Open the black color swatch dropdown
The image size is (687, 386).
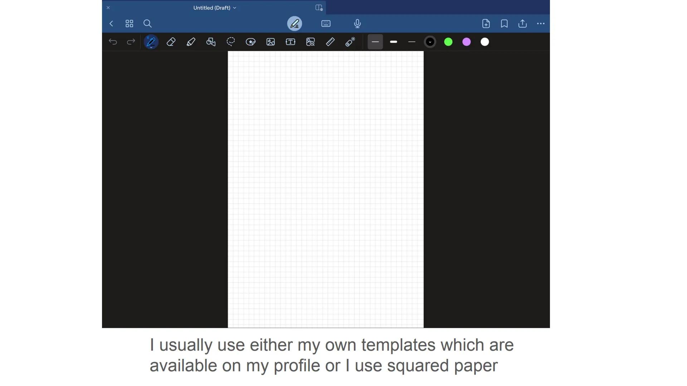pos(430,42)
